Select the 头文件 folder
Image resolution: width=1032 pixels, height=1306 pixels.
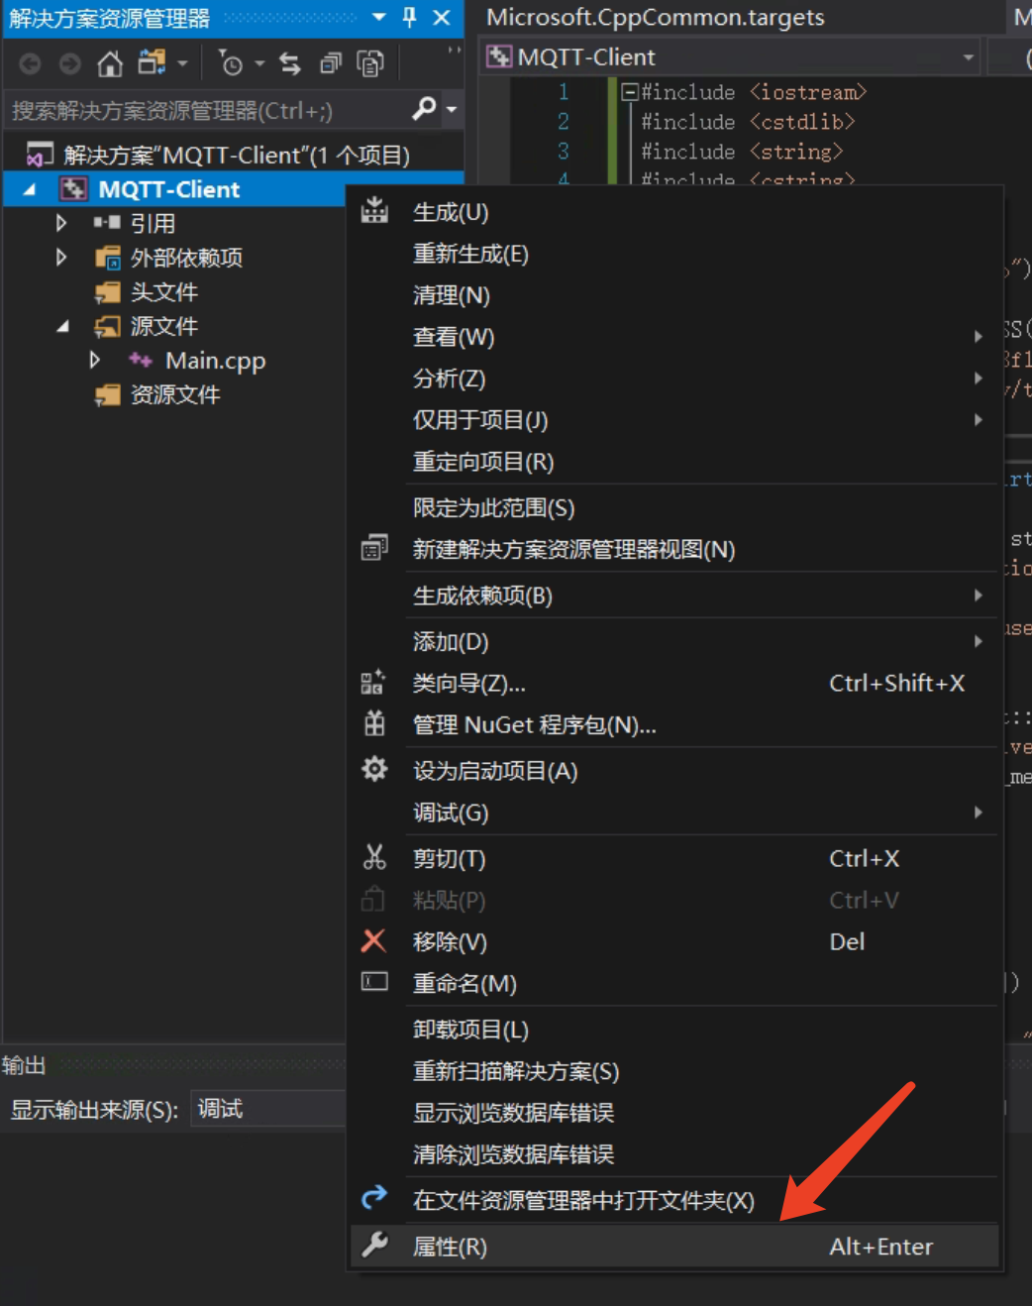pyautogui.click(x=163, y=292)
